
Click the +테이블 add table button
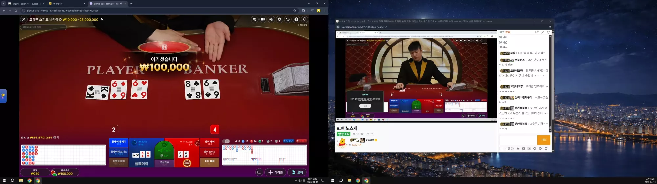[275, 172]
